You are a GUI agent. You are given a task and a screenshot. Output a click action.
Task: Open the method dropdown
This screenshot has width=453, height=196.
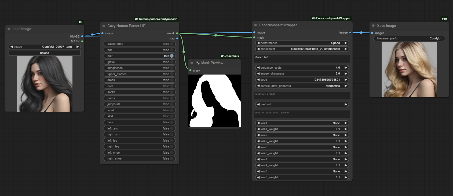302,104
